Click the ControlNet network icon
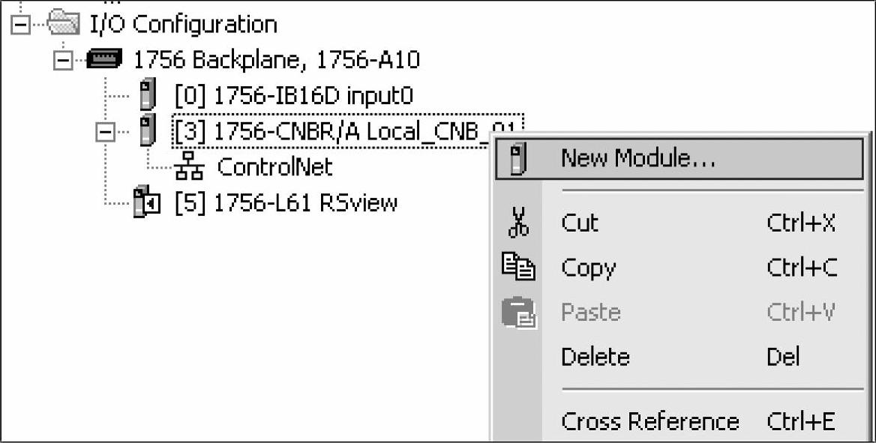The width and height of the screenshot is (876, 443). point(189,167)
